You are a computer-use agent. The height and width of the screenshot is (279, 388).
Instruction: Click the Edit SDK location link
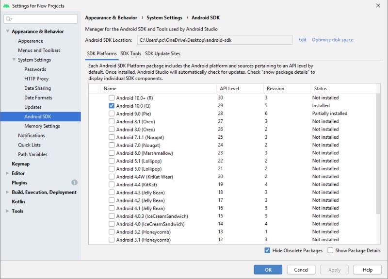pyautogui.click(x=302, y=40)
